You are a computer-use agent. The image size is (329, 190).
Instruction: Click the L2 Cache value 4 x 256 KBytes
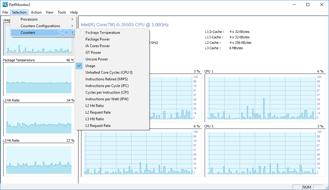[240, 43]
